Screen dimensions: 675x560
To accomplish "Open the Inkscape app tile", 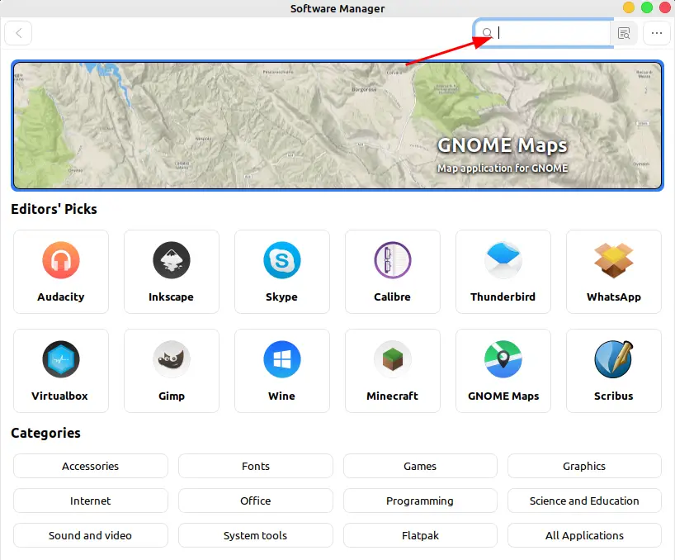I will point(172,272).
